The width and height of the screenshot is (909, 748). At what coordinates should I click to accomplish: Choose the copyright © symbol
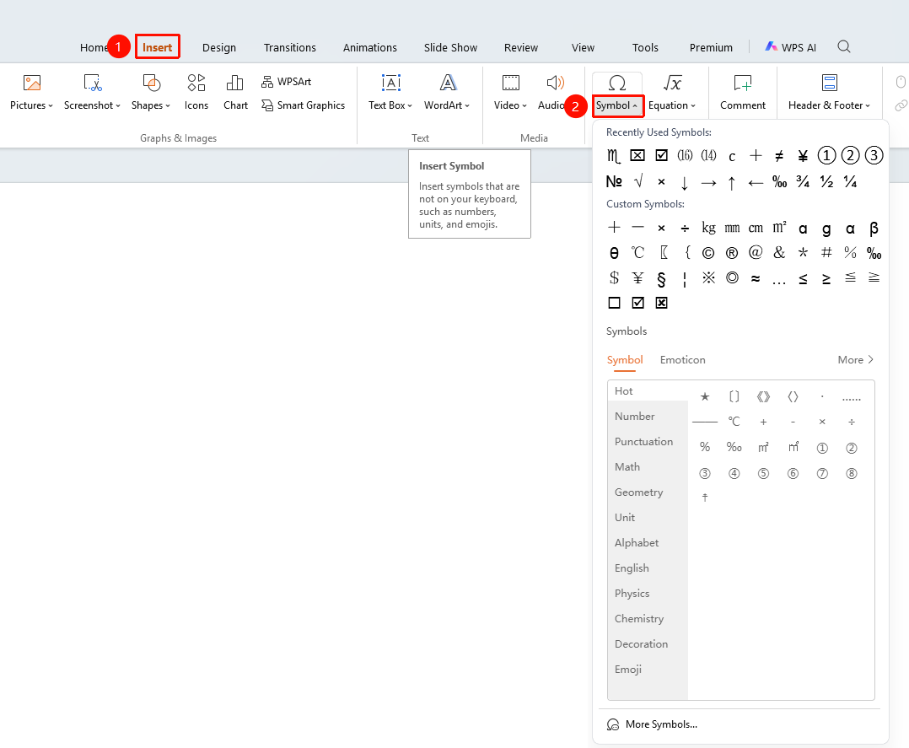point(707,253)
